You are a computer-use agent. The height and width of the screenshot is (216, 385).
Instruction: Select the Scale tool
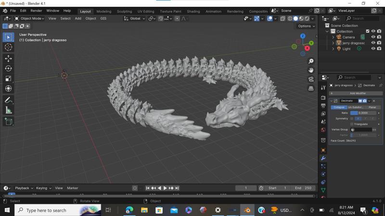[x=8, y=78]
